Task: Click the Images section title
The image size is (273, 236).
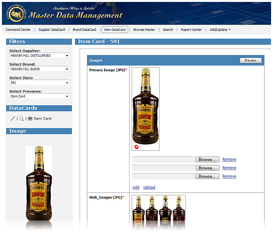Action: [96, 61]
